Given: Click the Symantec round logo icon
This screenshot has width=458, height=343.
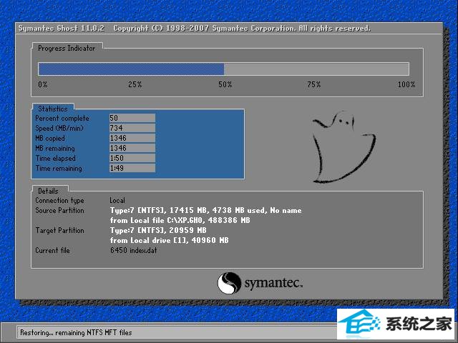Looking at the screenshot, I should [228, 282].
